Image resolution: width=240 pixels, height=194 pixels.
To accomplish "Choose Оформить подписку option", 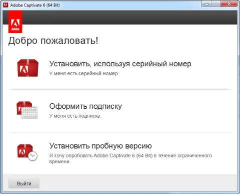I will (85, 106).
